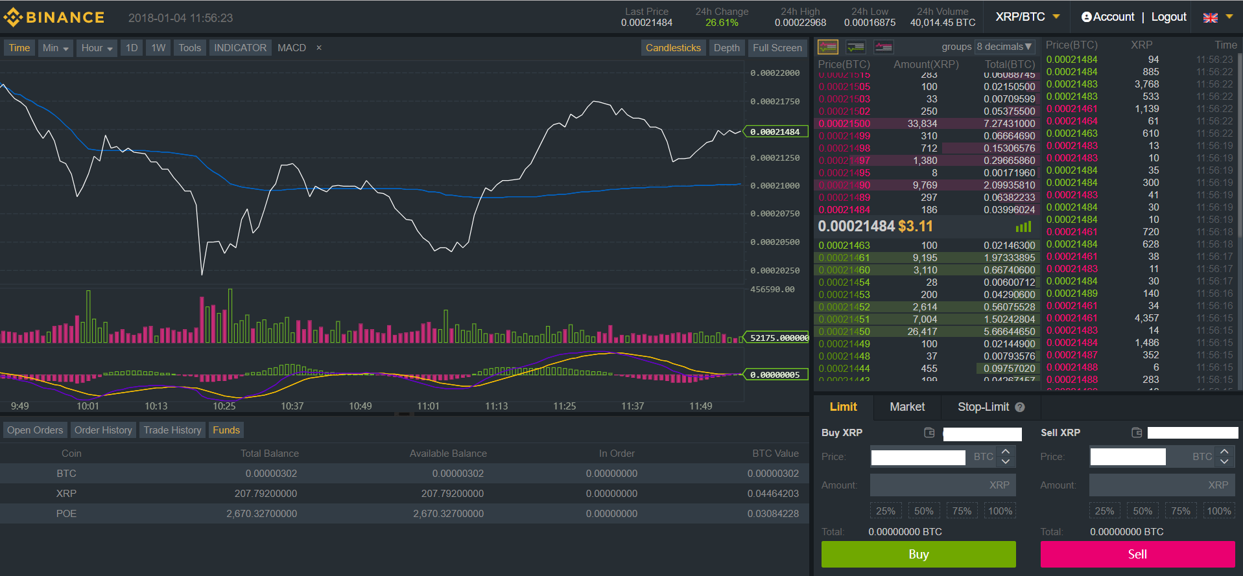Screen dimensions: 1243x576
Task: Set sell amount to 25%
Action: click(1104, 511)
